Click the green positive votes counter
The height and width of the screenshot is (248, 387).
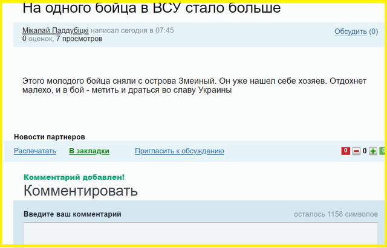(x=382, y=151)
